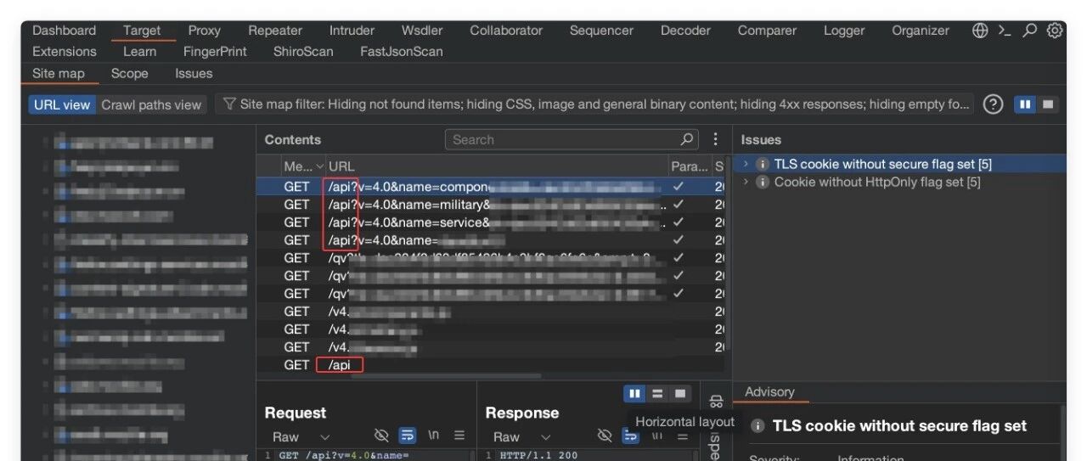The image size is (1087, 461).
Task: Open the Wsdler tab
Action: [x=422, y=31]
